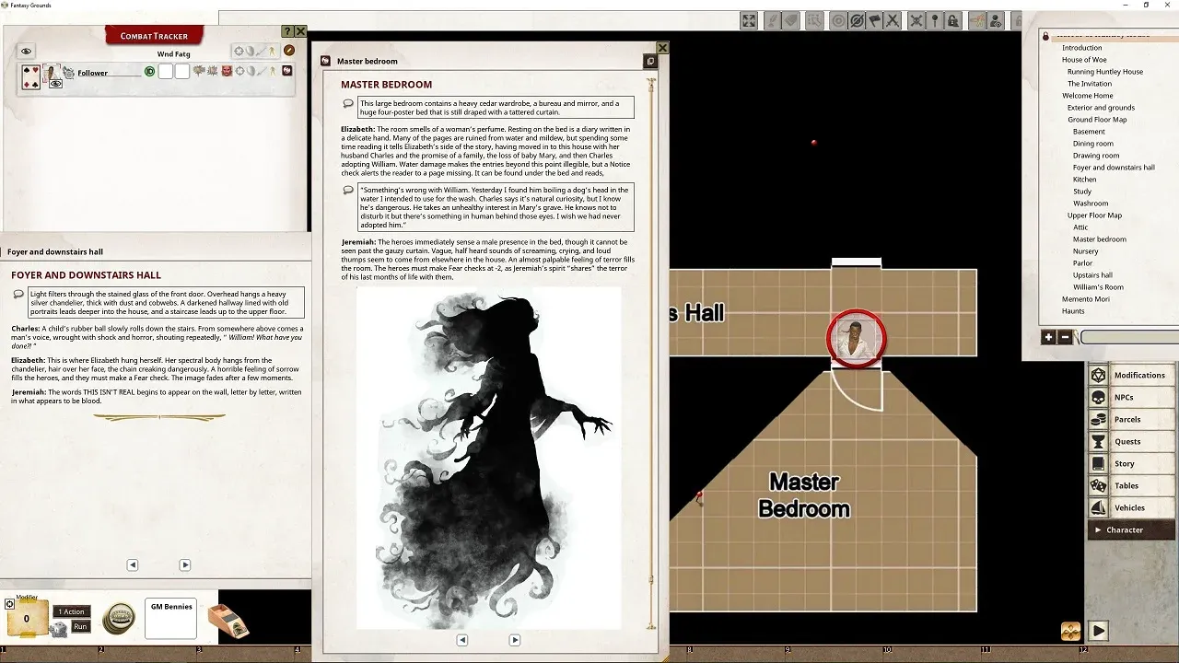Image resolution: width=1179 pixels, height=663 pixels.
Task: Toggle the crossed-out eye mask icon
Action: (x=857, y=21)
